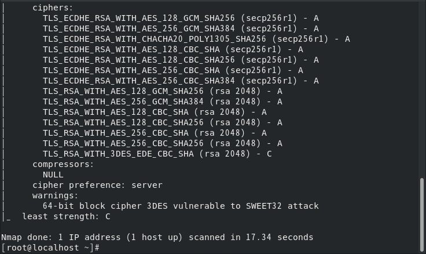Viewport: 426px width, 254px height.
Task: Click the 'ciphers:' heading text
Action: (53, 8)
